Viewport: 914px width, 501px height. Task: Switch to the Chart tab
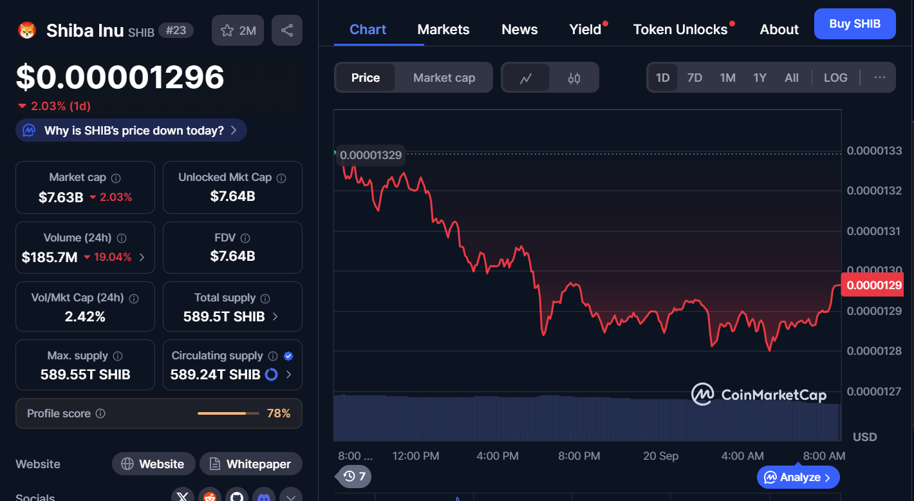tap(368, 30)
